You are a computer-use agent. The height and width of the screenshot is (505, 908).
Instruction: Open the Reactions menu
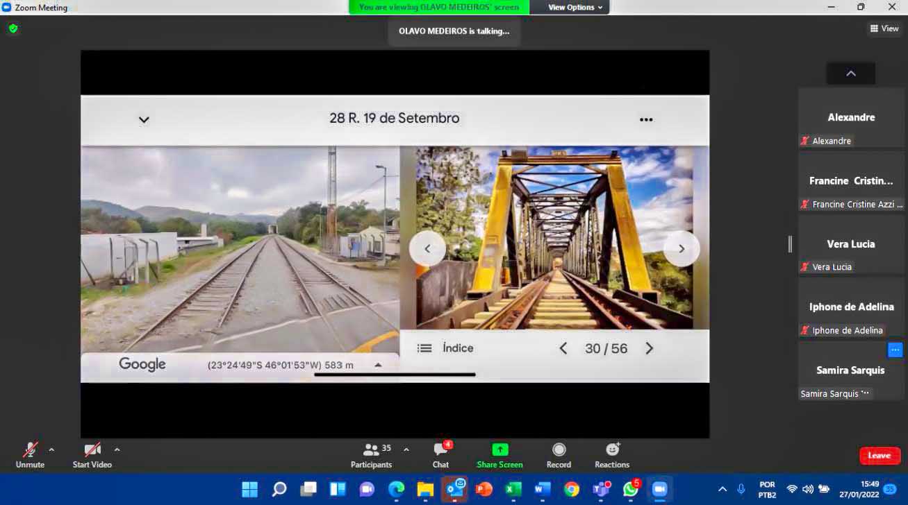[x=612, y=450]
